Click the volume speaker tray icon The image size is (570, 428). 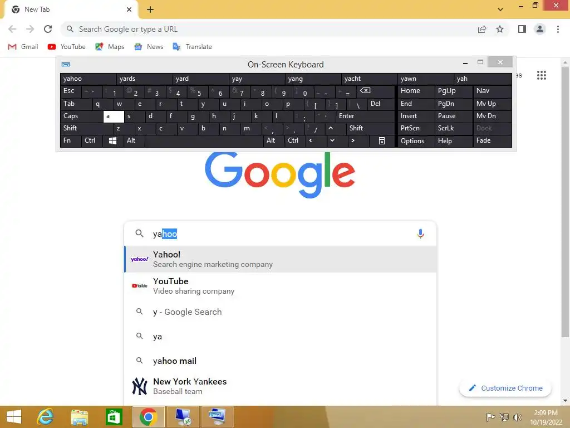(x=517, y=417)
